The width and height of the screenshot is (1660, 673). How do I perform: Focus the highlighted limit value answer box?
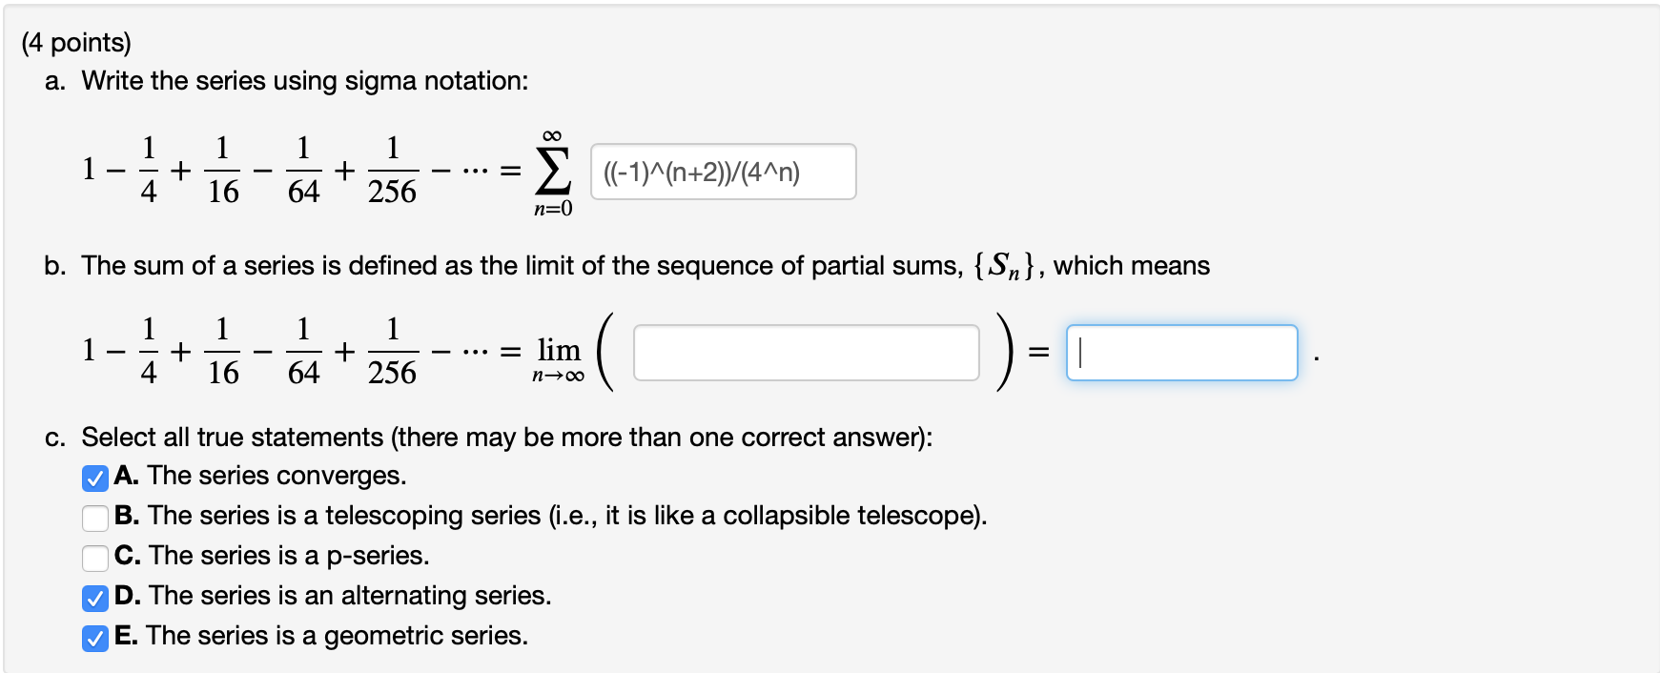(1182, 353)
